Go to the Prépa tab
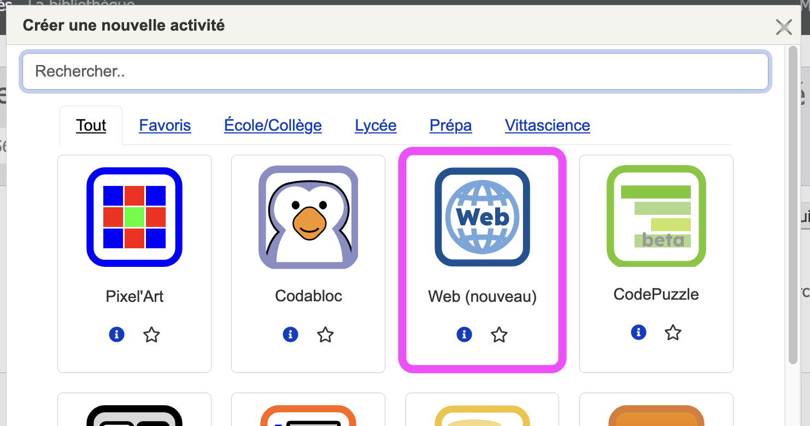Viewport: 810px width, 426px height. click(x=450, y=125)
